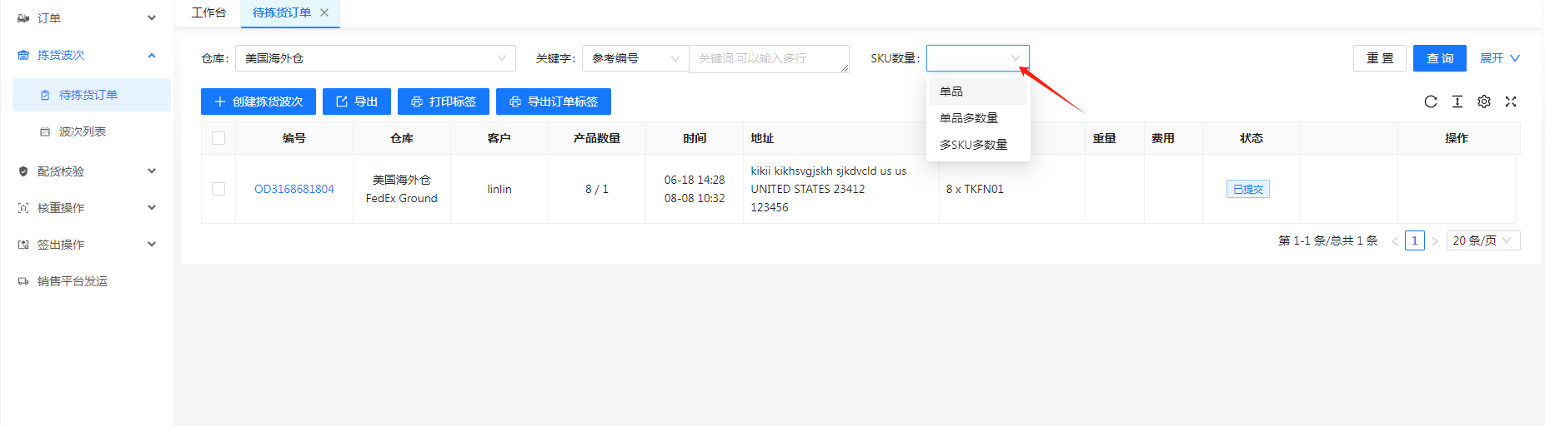Image resolution: width=1545 pixels, height=426 pixels.
Task: Open order link OD3168681804
Action: point(294,189)
